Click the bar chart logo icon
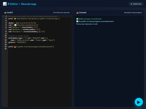 coord(5,4)
